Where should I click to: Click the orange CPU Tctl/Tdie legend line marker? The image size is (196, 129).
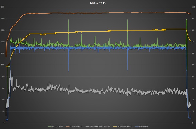[68, 126]
